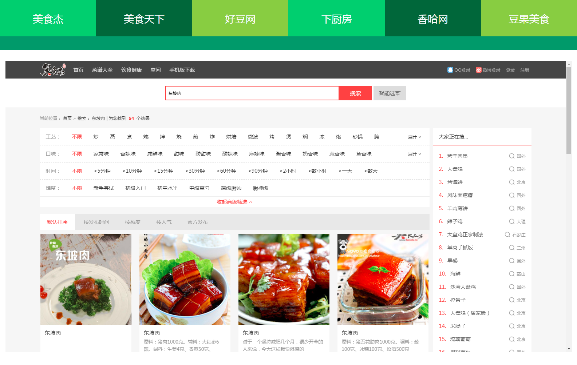Open 菜谱大全 in navigation bar

coord(102,70)
